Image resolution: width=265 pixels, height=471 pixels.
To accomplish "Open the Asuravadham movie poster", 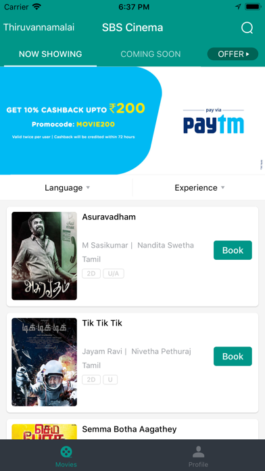I will point(44,256).
